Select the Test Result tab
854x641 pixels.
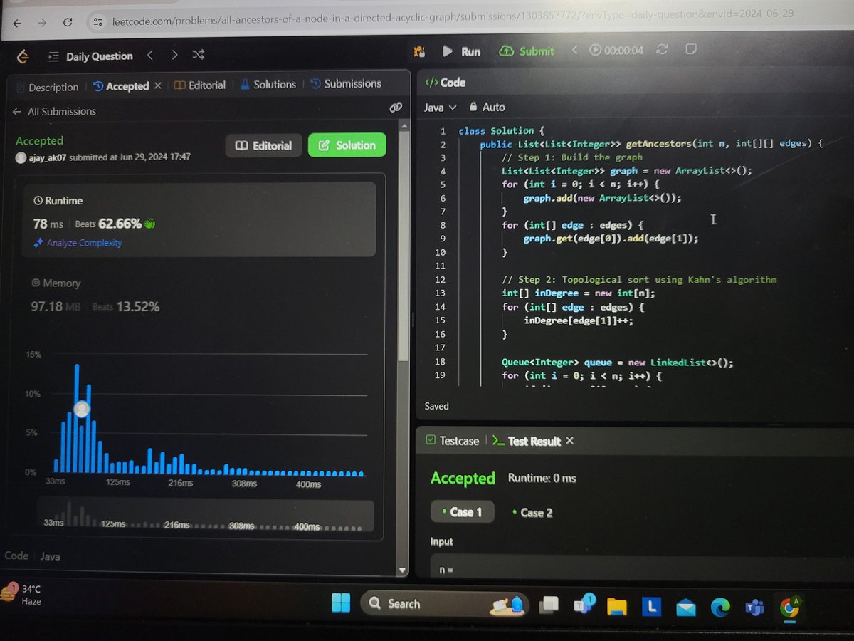[x=527, y=441]
